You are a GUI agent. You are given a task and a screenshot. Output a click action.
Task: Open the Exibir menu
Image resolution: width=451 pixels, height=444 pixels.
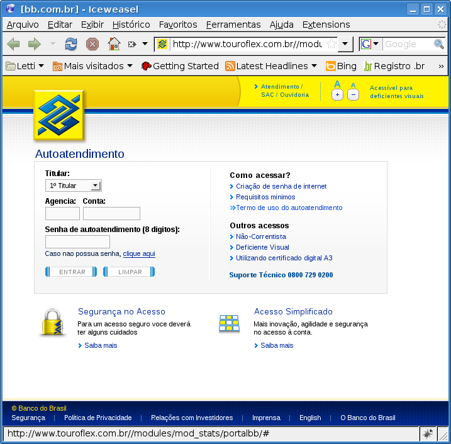[x=92, y=25]
